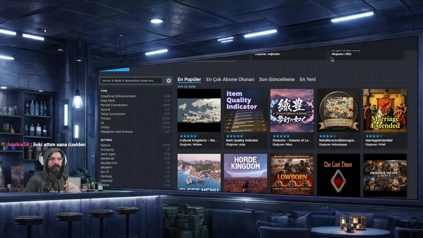423x238 pixels.
Task: Click the MarriageExtended star rating
Action: pyautogui.click(x=374, y=136)
